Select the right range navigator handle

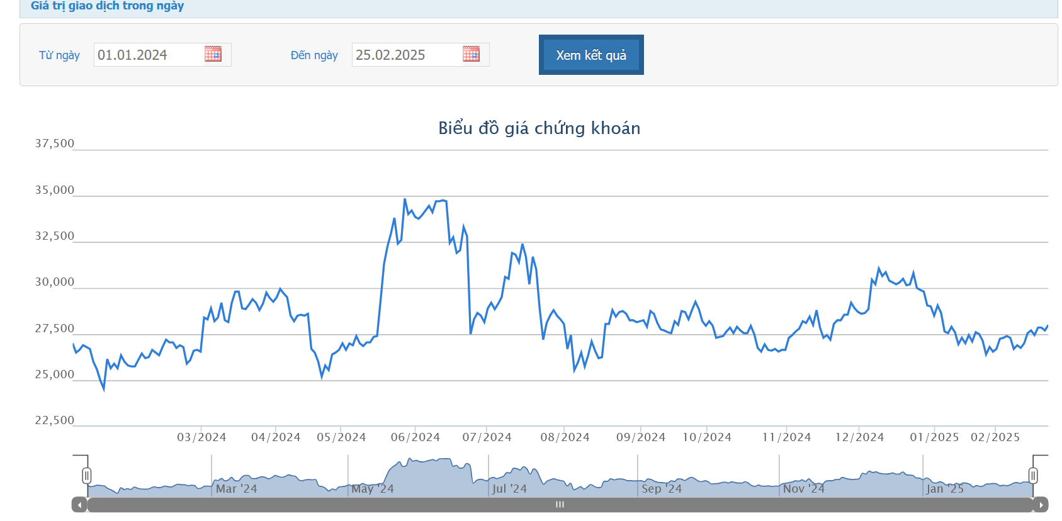click(x=1033, y=475)
